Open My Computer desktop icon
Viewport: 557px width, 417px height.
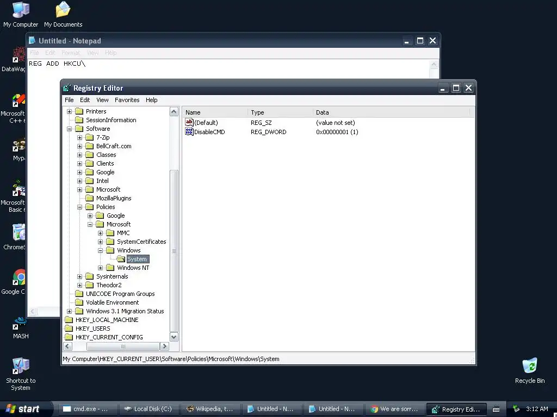click(x=21, y=15)
